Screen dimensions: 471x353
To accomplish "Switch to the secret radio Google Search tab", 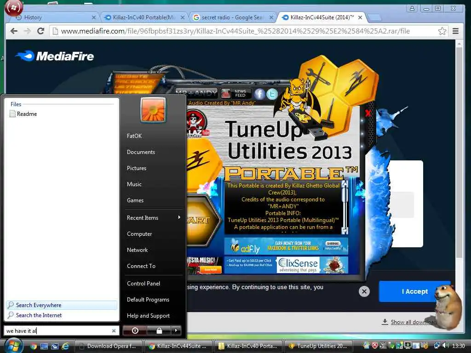I will [232, 17].
